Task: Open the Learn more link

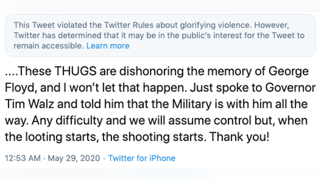Action: tap(108, 46)
